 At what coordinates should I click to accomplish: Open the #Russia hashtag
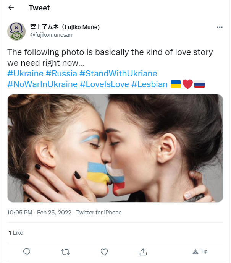[61, 73]
